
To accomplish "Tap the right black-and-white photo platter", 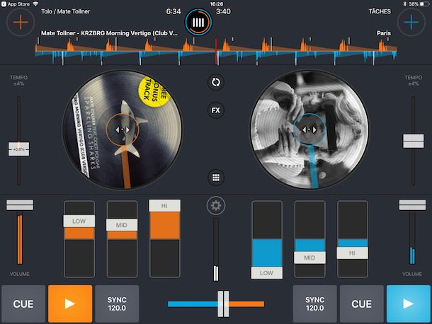I will [309, 129].
